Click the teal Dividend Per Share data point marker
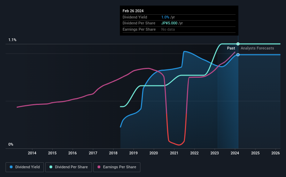 pos(238,44)
